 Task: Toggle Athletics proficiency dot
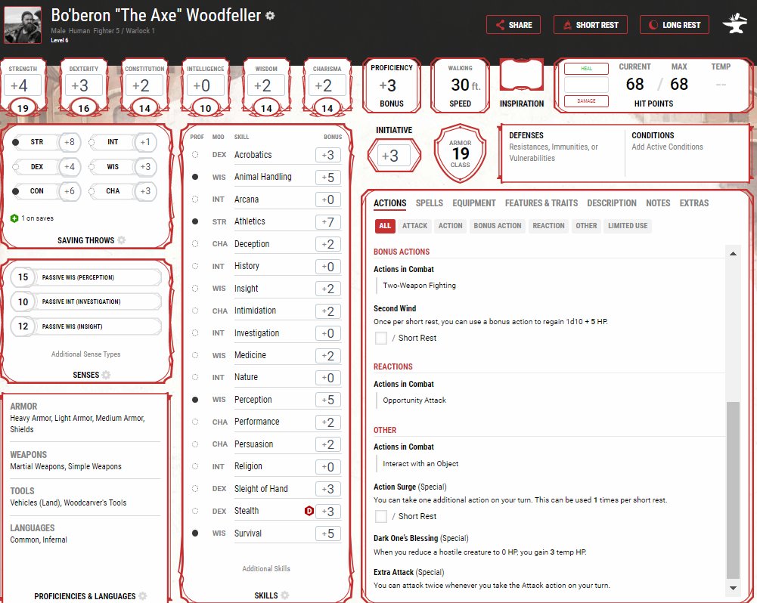[195, 221]
